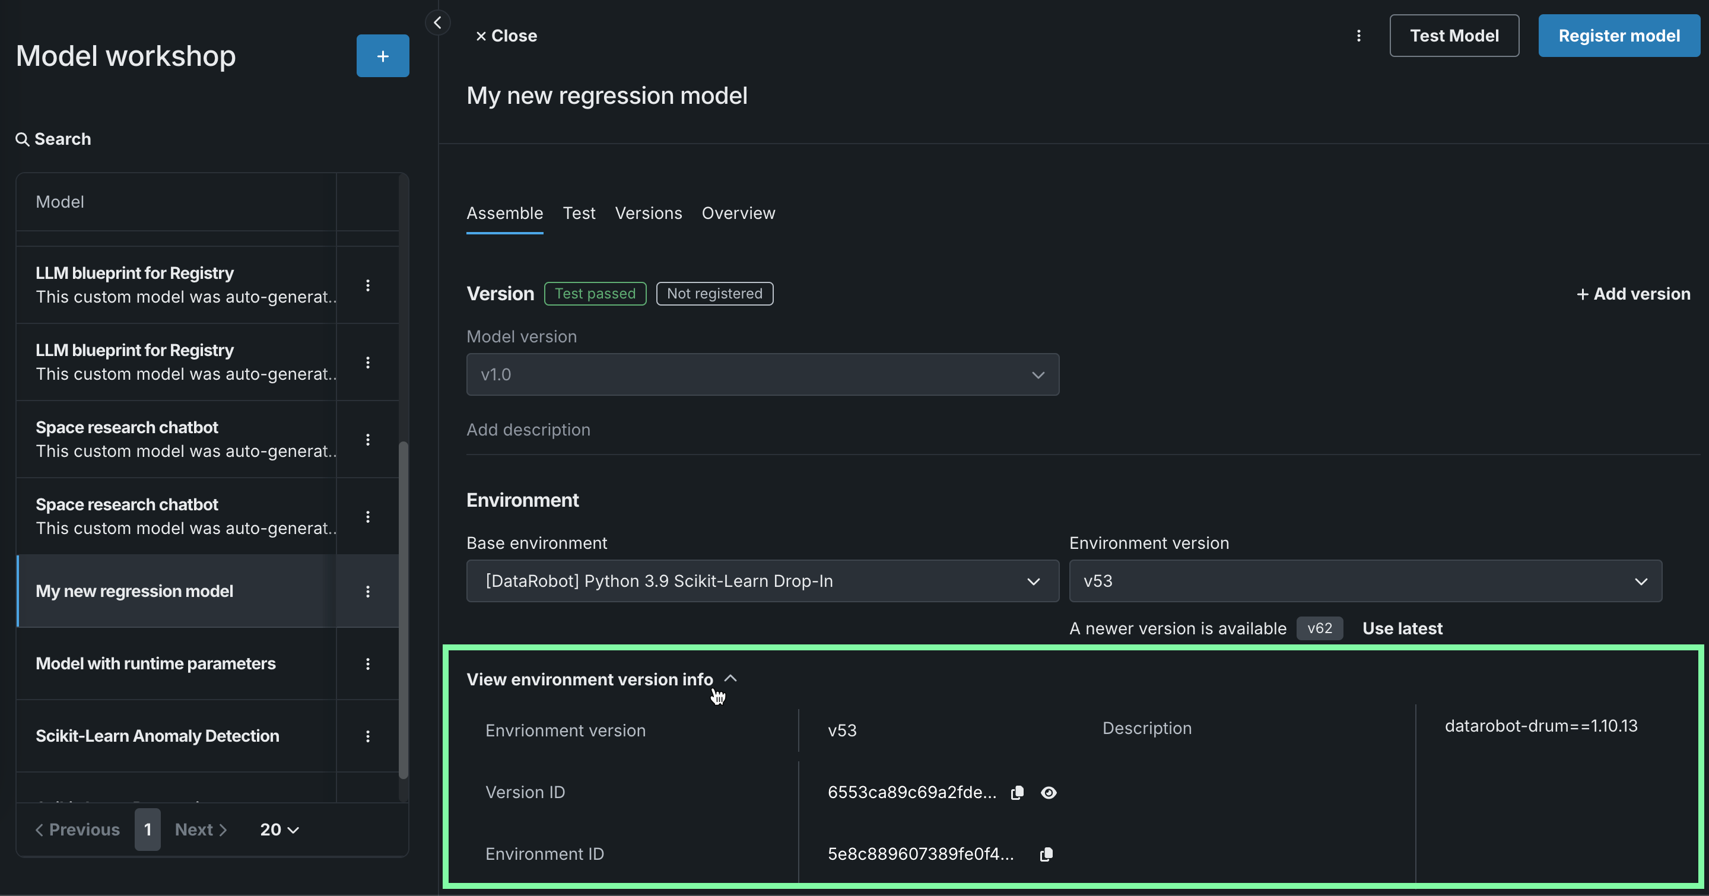Image resolution: width=1709 pixels, height=896 pixels.
Task: Collapse View environment version info section
Action: 730,678
